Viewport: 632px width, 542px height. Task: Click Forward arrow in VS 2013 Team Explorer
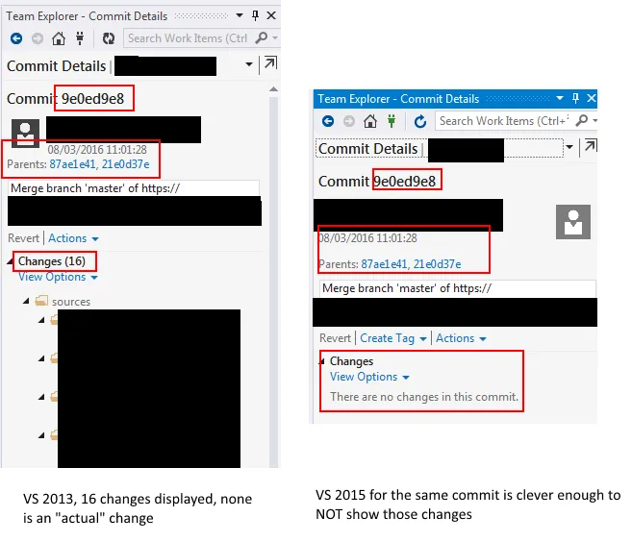coord(38,38)
